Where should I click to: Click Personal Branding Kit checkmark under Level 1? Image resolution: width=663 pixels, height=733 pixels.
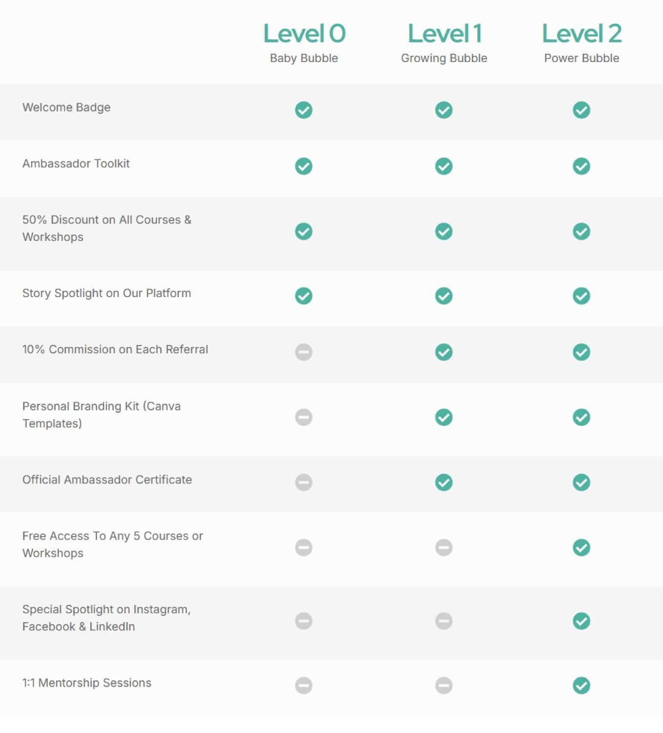(444, 417)
